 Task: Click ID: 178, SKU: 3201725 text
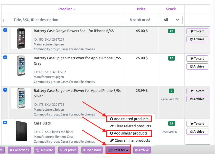49,105
